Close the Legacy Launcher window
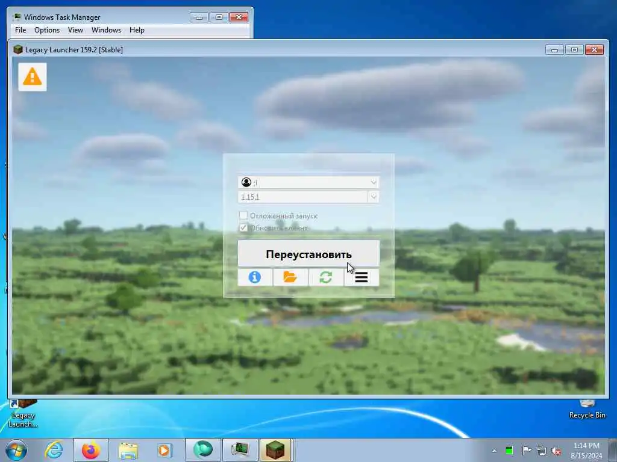 click(x=594, y=50)
